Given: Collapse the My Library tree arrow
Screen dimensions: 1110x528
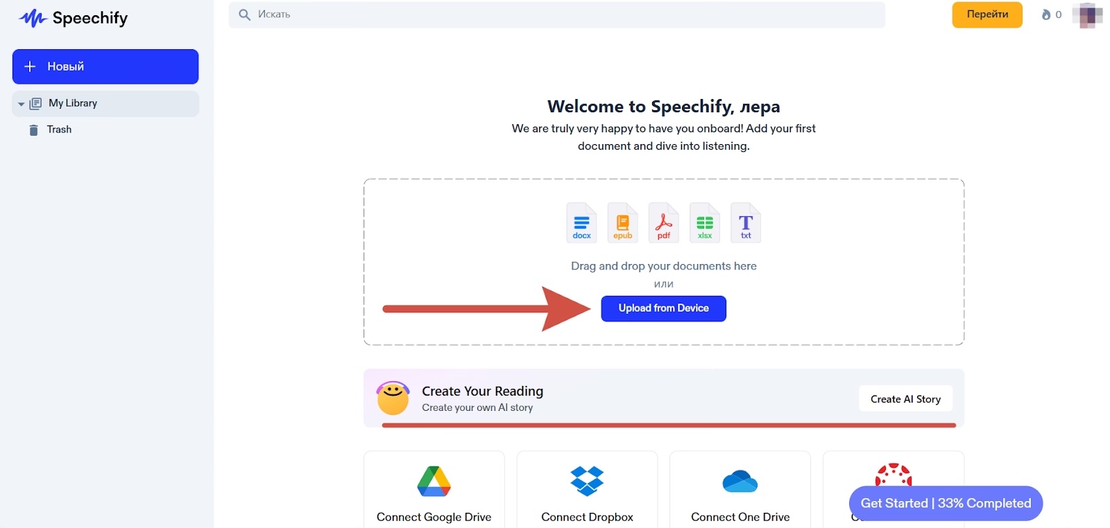Looking at the screenshot, I should (x=21, y=104).
